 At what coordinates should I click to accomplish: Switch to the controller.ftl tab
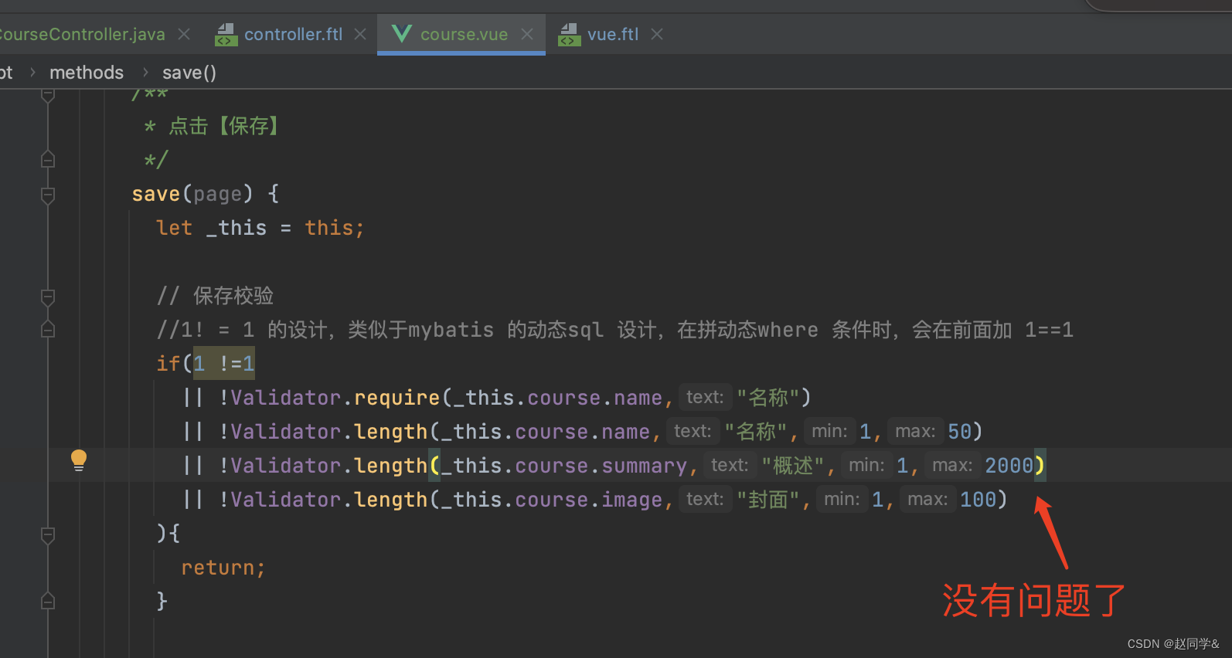click(x=293, y=34)
